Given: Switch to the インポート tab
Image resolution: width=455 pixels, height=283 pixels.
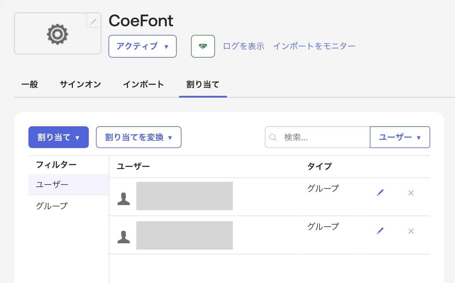Looking at the screenshot, I should pyautogui.click(x=143, y=84).
